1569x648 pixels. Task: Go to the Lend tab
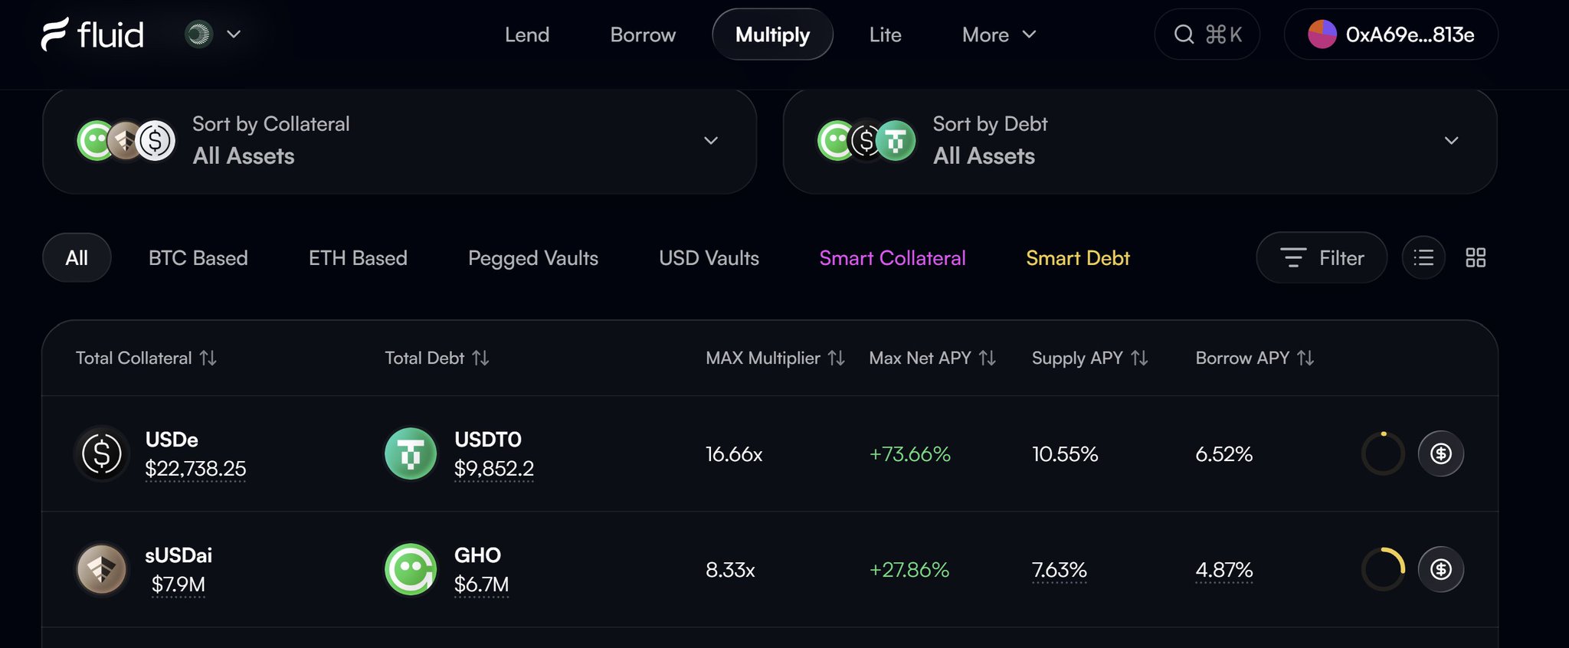coord(527,34)
